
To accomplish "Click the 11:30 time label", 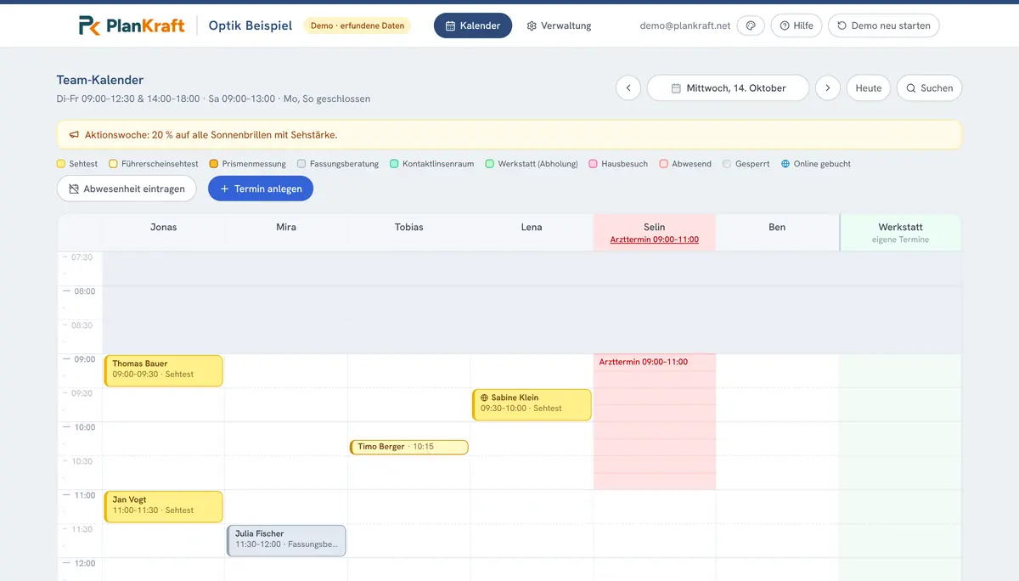I will (83, 529).
